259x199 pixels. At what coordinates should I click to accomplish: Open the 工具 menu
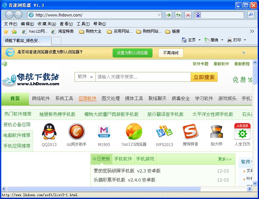(x=83, y=24)
